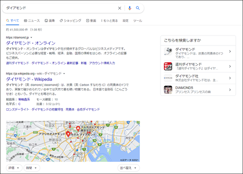The width and height of the screenshot is (243, 174).
Task: Open the ダイヤモンド・オンライン result title
Action: (x=31, y=43)
